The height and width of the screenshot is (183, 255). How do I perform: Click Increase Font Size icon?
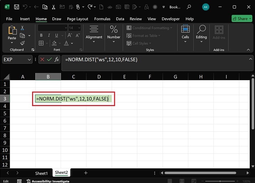pyautogui.click(x=70, y=35)
